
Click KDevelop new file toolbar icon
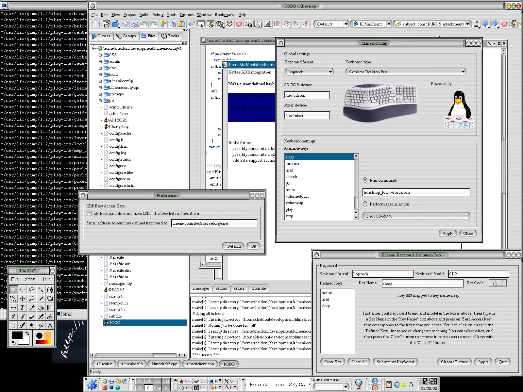click(x=97, y=24)
